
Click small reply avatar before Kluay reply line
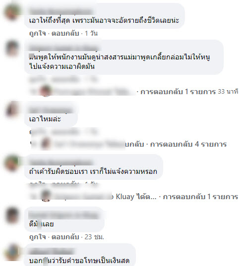(x=46, y=196)
